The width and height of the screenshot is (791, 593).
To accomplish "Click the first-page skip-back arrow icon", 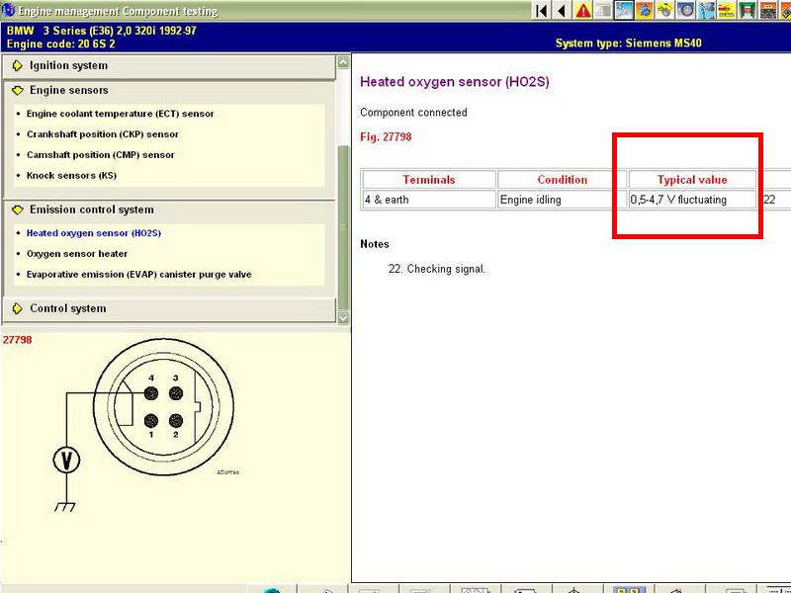I will click(541, 11).
